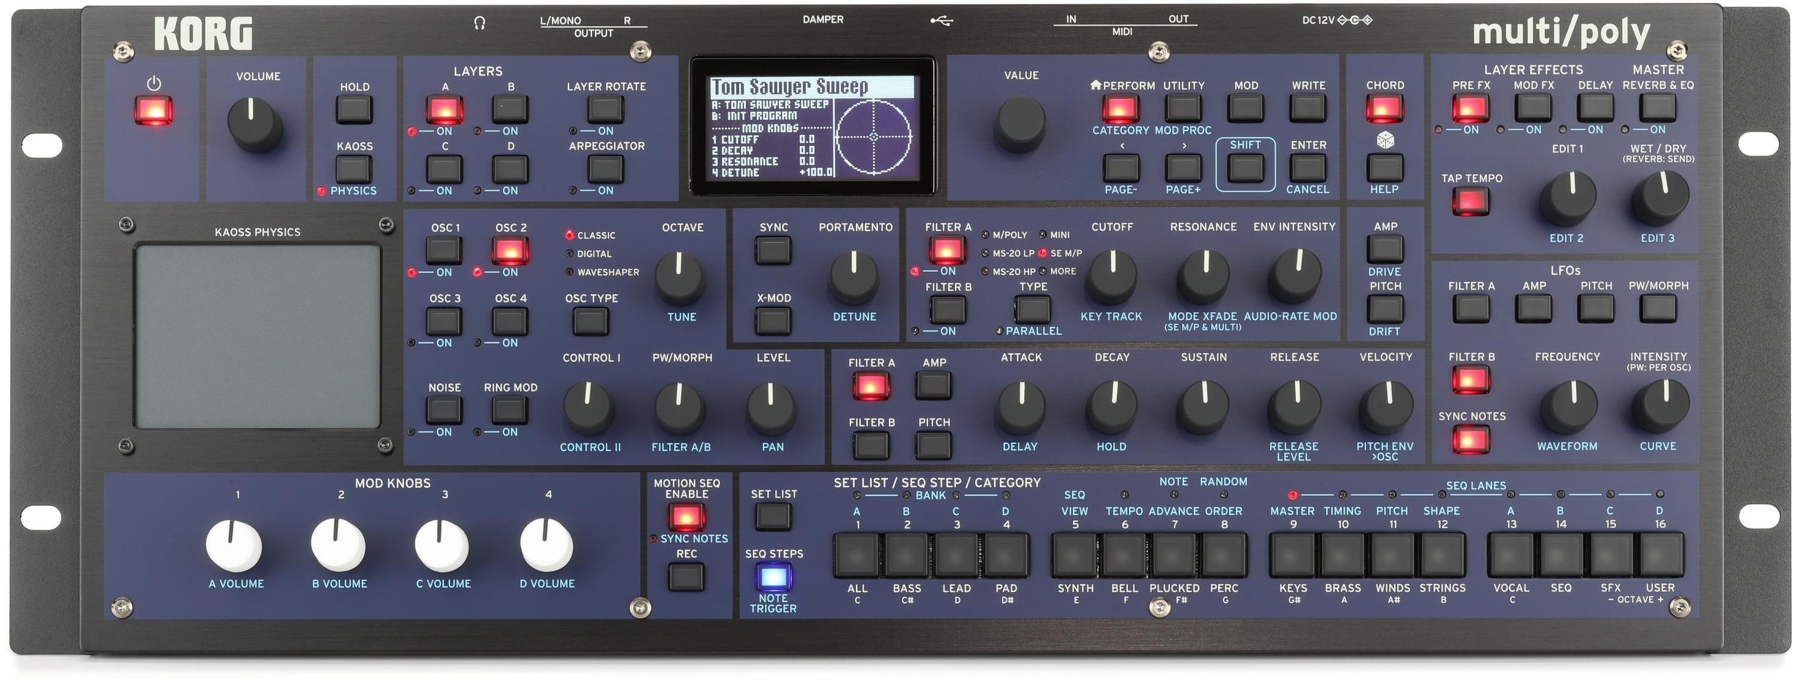This screenshot has width=1797, height=681.
Task: Select the envelope AMP button
Action: coord(934,385)
